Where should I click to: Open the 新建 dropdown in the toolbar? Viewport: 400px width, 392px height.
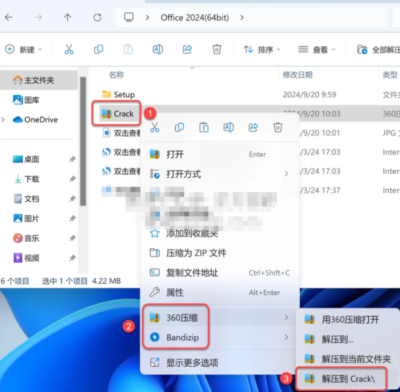point(23,49)
